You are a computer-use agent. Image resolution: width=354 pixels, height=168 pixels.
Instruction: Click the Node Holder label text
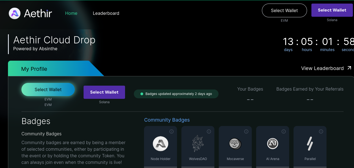pos(161,159)
